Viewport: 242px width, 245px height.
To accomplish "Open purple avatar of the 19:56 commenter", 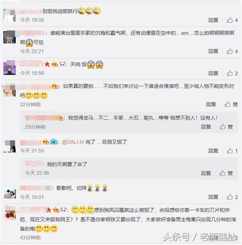I will 10,68.
